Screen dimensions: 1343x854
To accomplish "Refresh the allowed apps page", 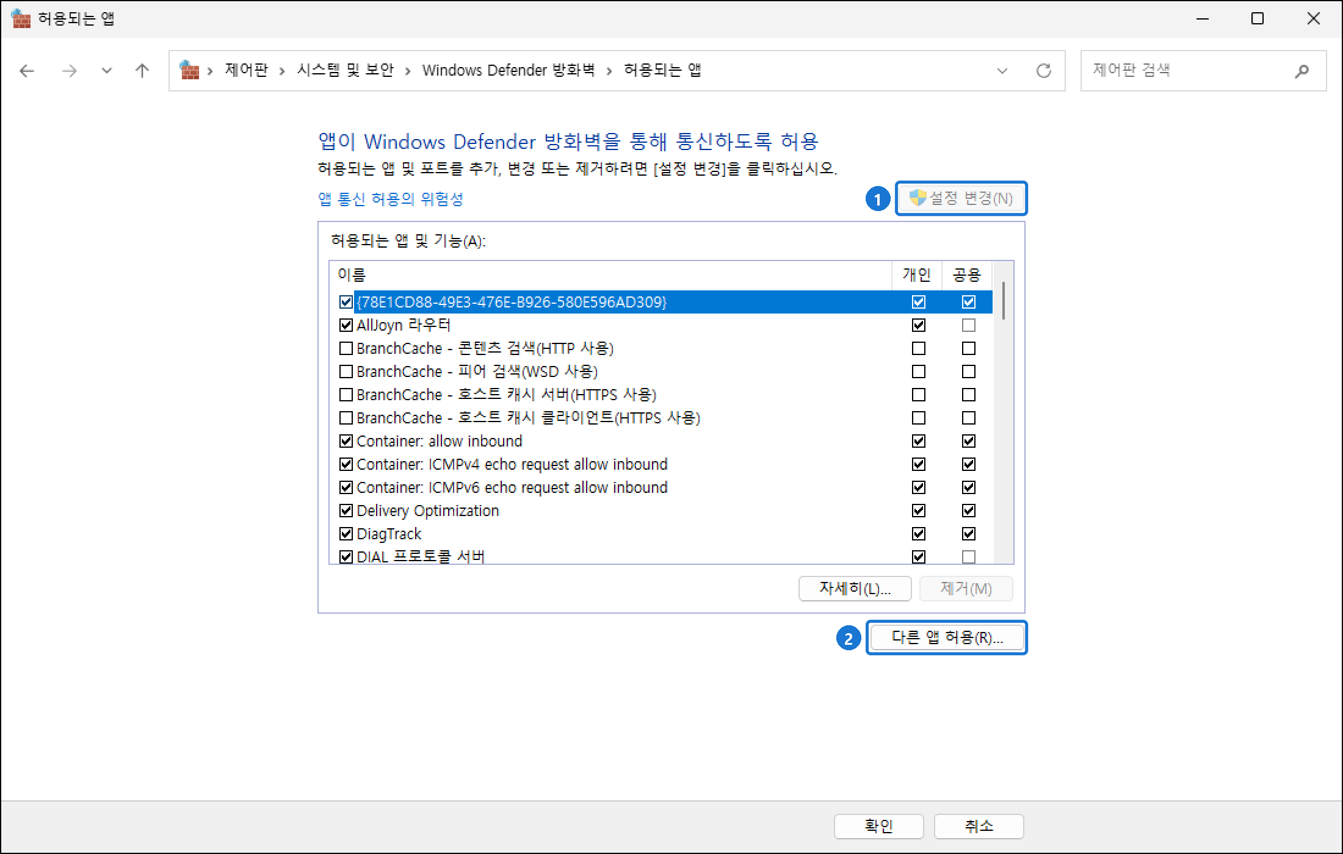I will pos(1044,71).
